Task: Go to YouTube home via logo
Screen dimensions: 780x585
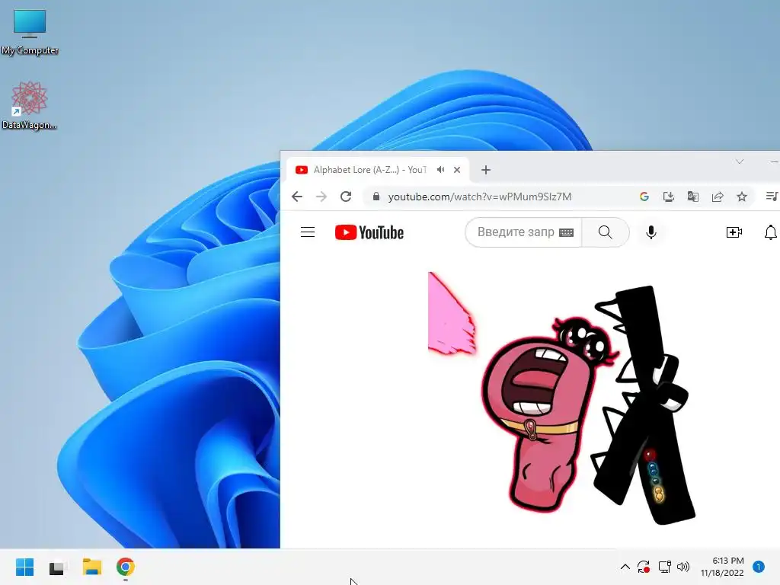Action: point(369,232)
